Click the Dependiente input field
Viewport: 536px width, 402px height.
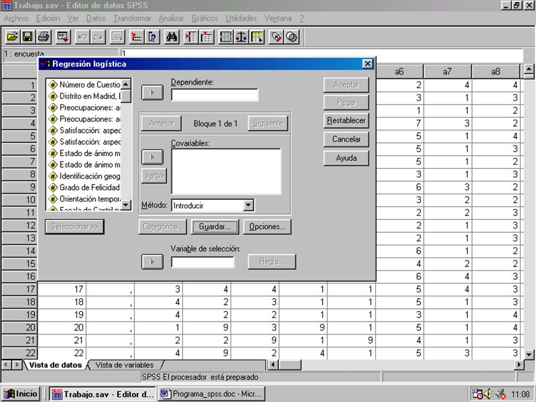[214, 95]
